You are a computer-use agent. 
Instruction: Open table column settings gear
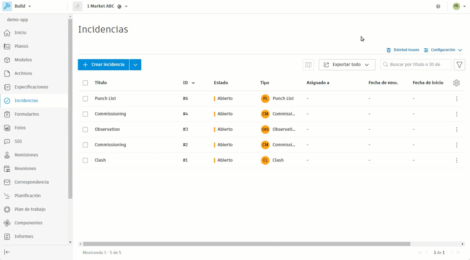(457, 83)
